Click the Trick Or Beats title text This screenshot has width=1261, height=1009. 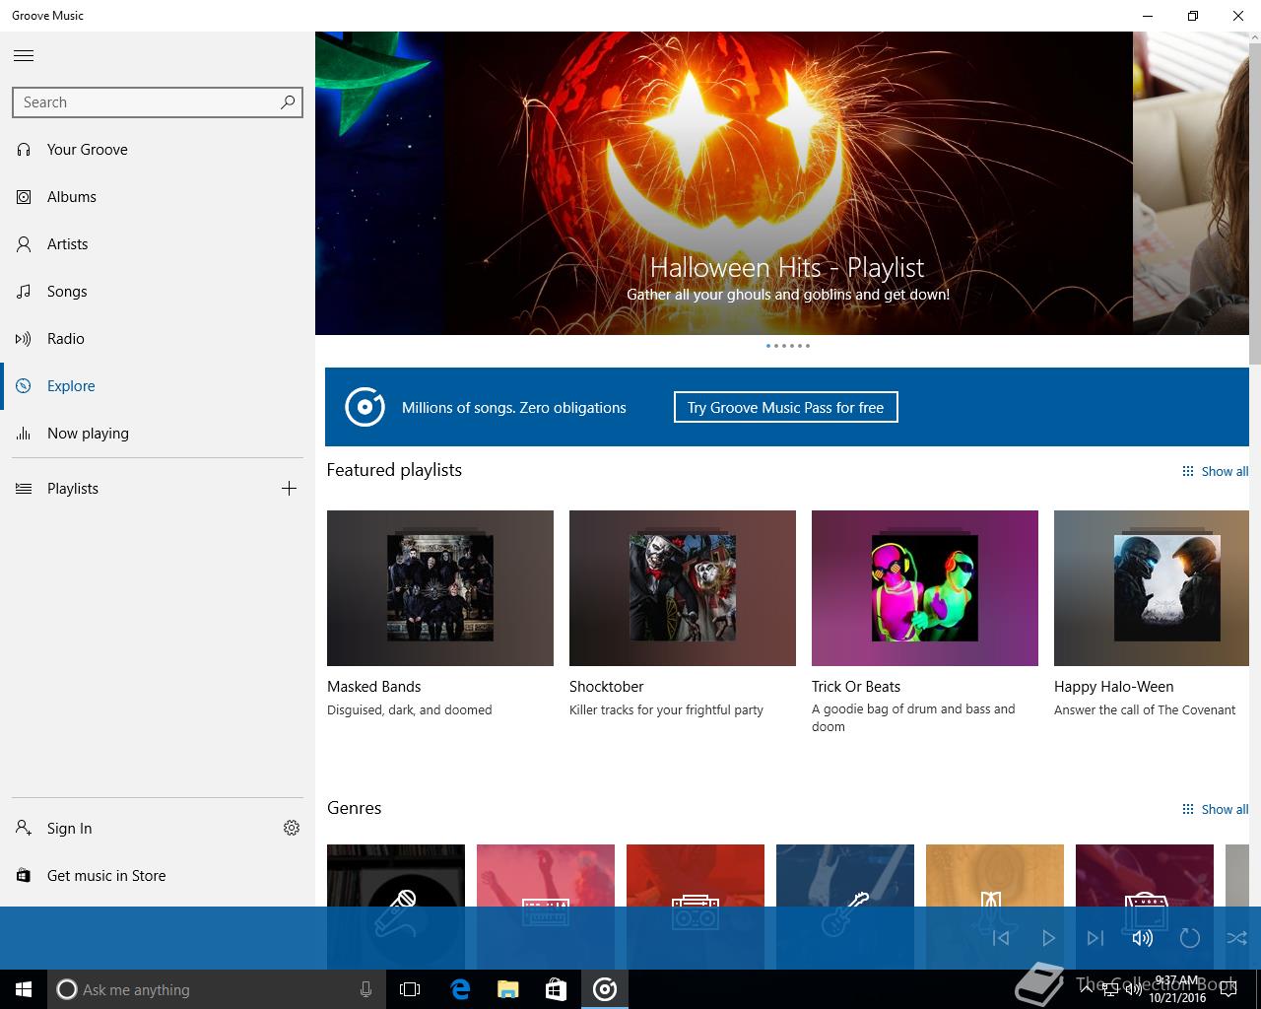tap(856, 687)
